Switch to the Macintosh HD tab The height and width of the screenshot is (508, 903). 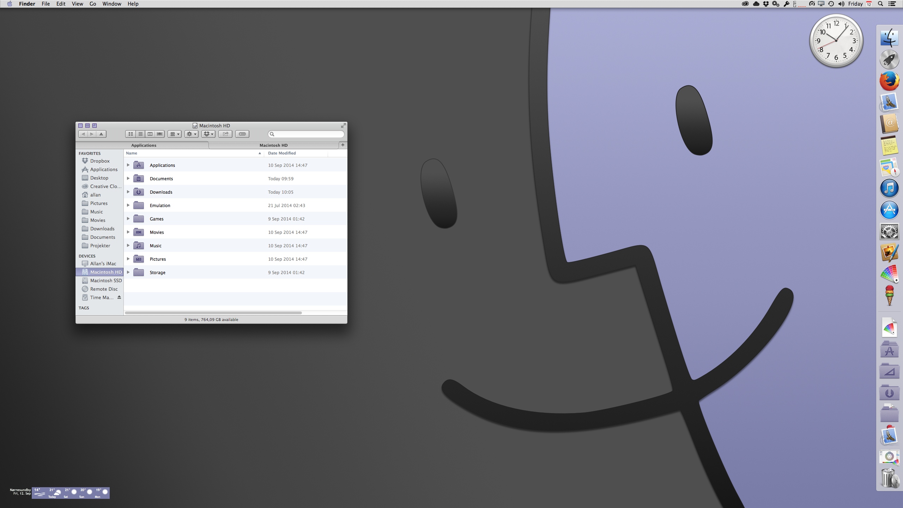point(274,145)
